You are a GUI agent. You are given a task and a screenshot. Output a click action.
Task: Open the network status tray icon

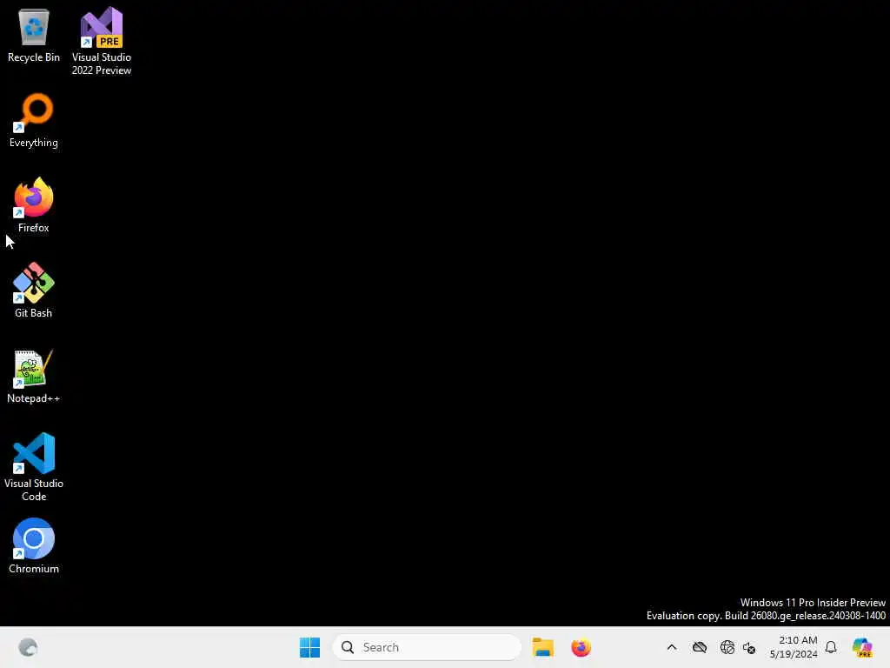pyautogui.click(x=727, y=647)
